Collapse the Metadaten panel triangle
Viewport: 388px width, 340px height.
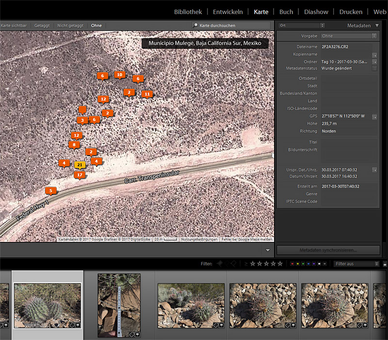(x=377, y=25)
